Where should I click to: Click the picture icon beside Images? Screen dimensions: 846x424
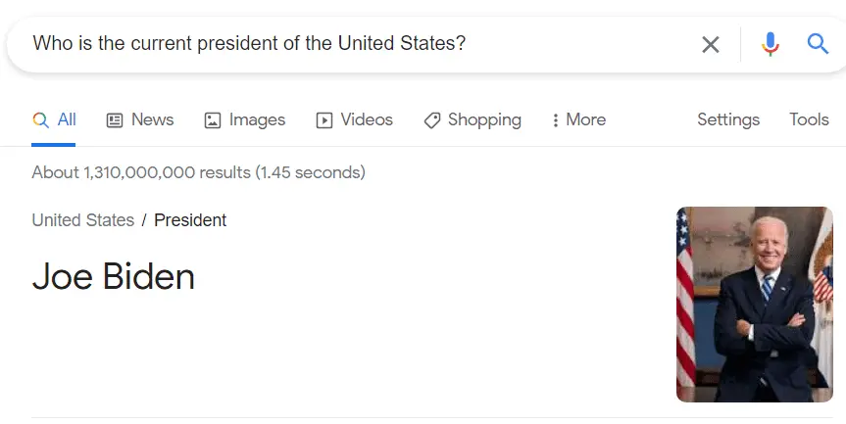[213, 120]
